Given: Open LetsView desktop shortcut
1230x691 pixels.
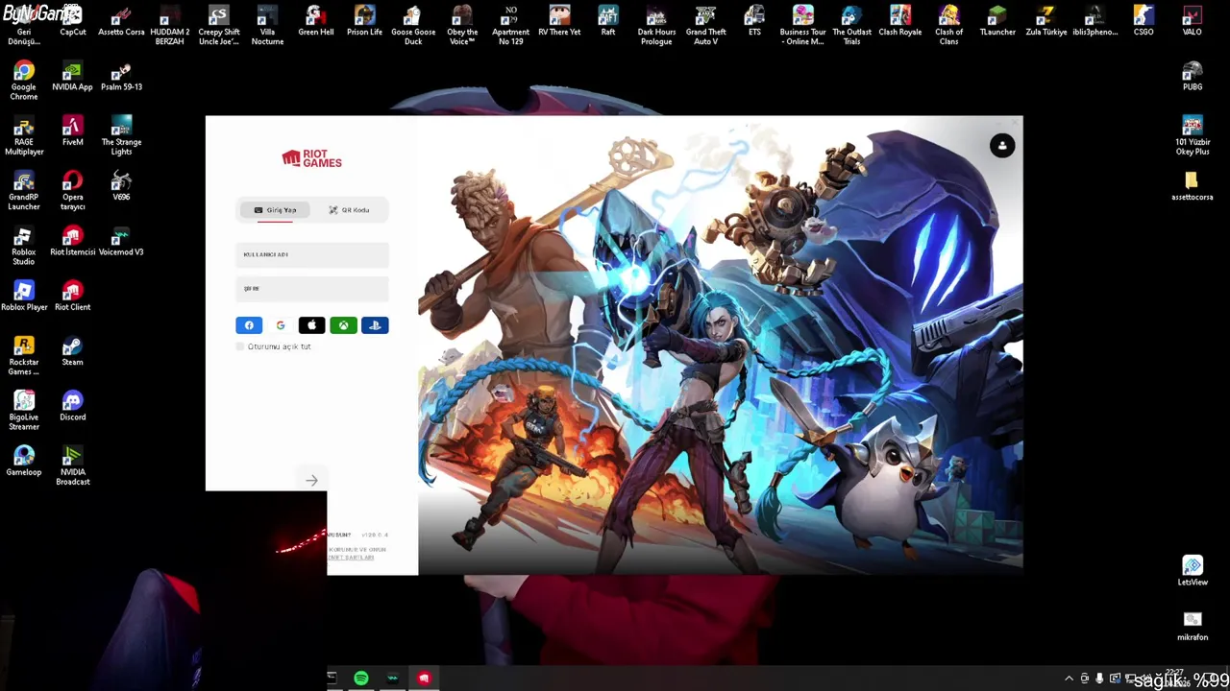Looking at the screenshot, I should (x=1193, y=571).
